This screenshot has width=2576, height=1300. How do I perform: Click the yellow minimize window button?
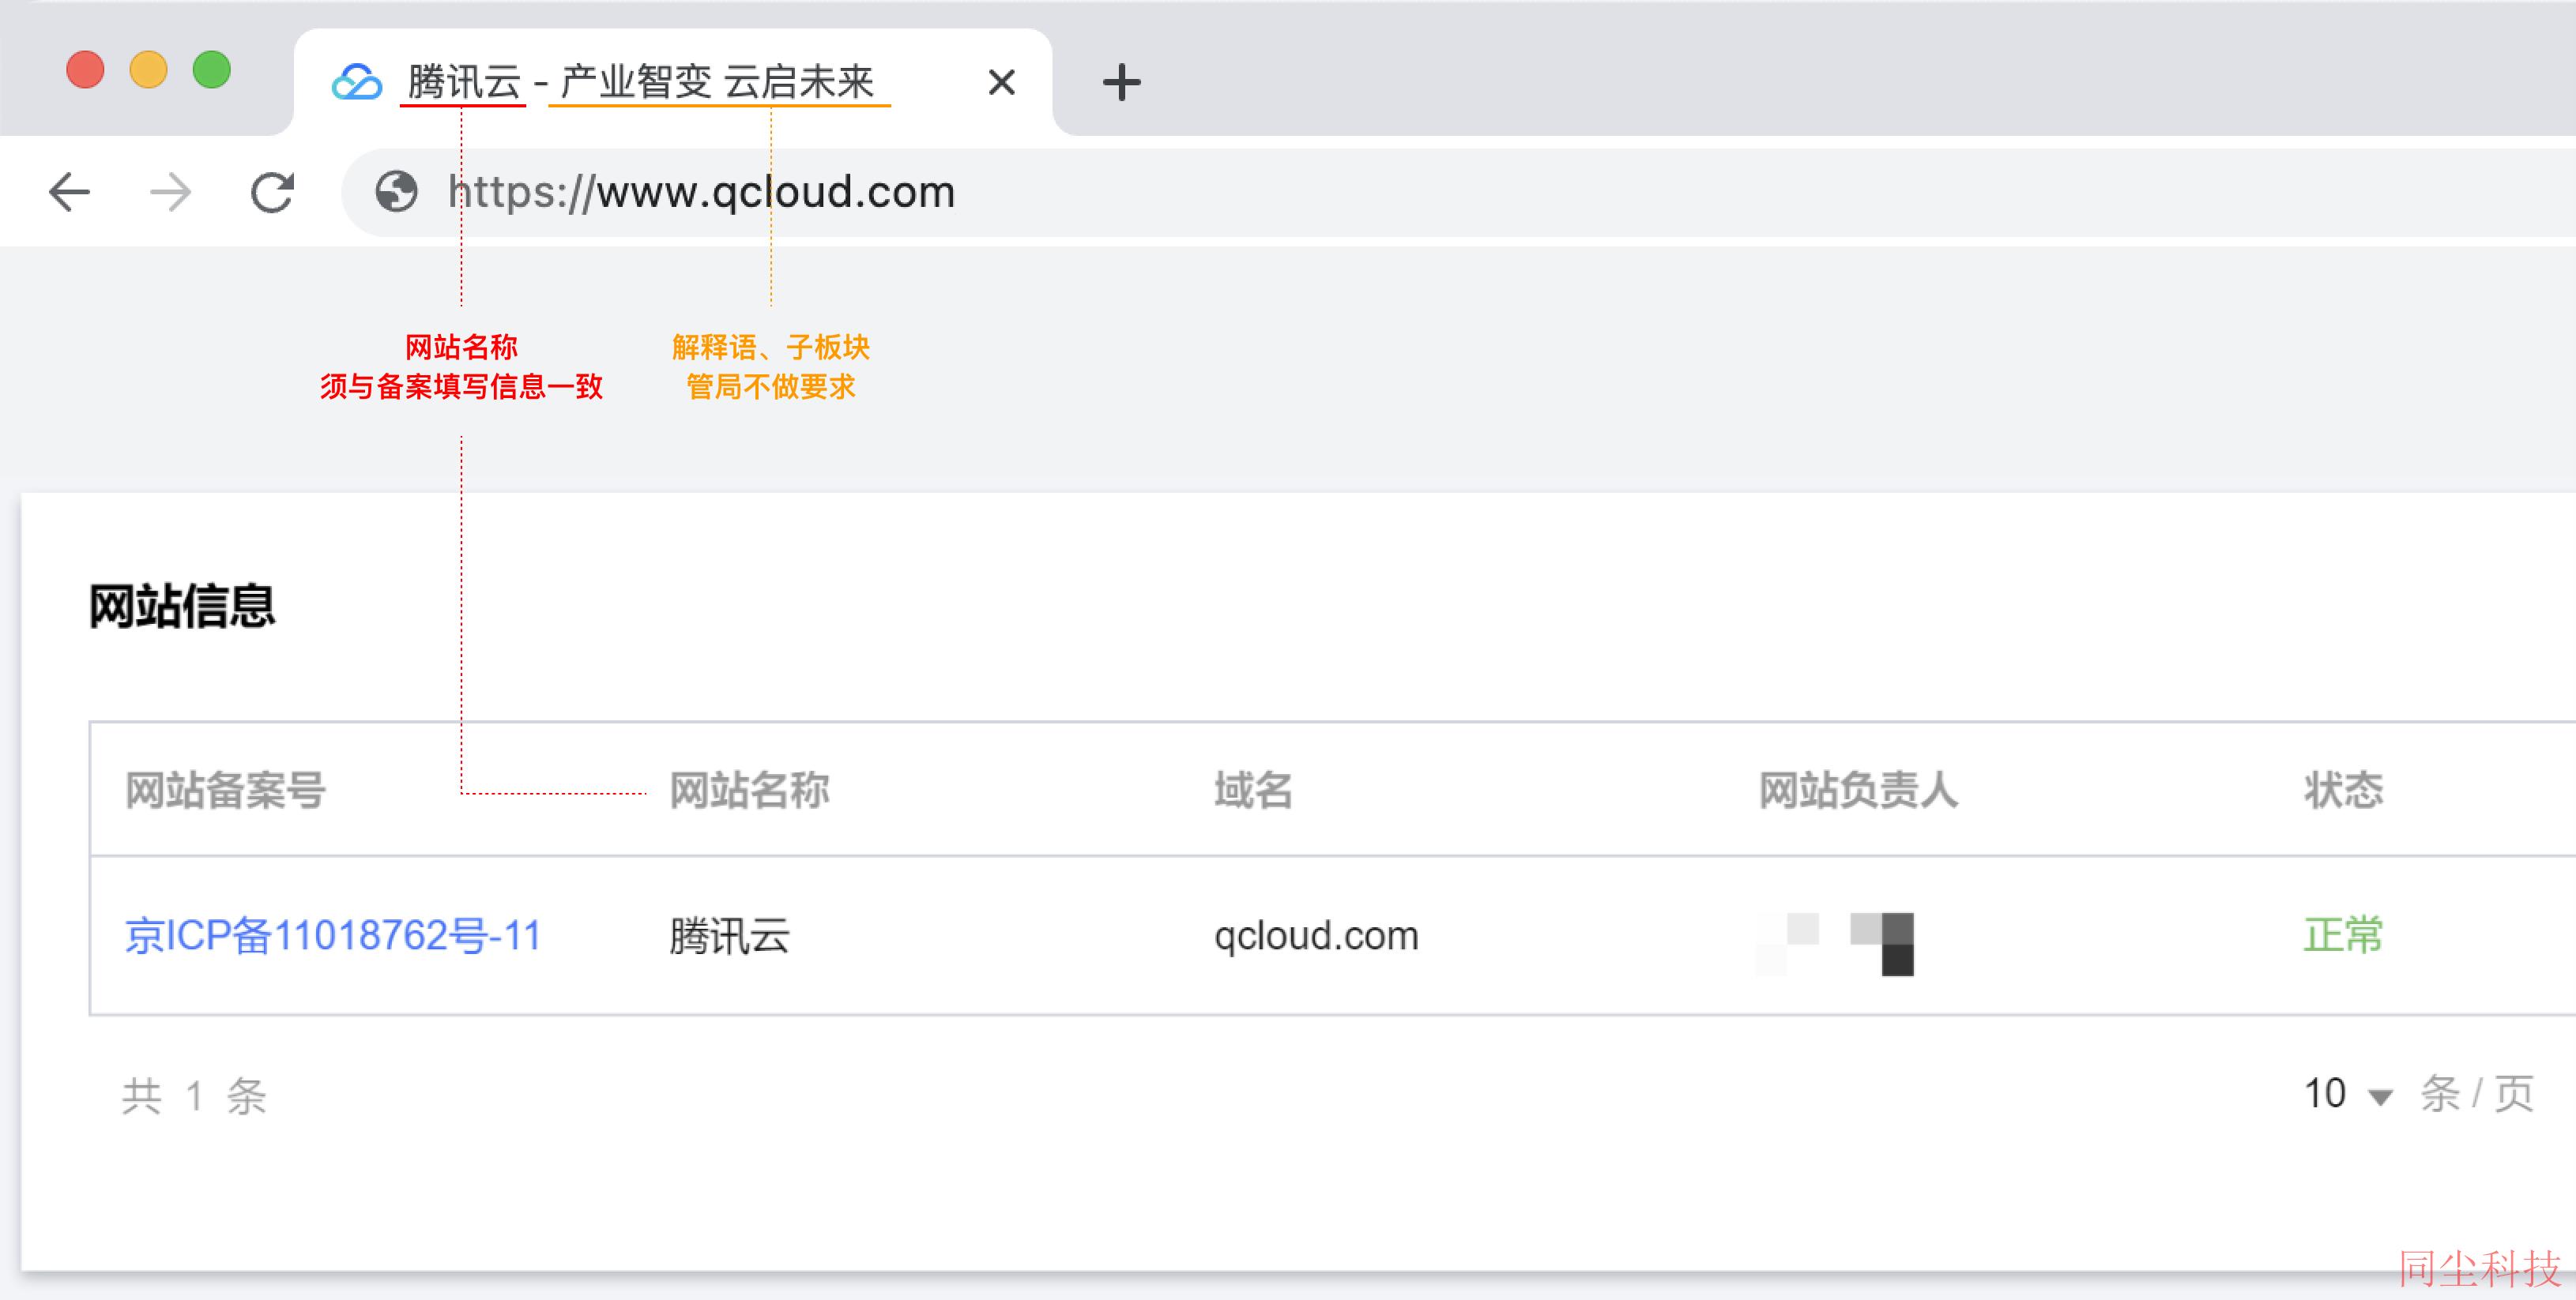pyautogui.click(x=148, y=69)
